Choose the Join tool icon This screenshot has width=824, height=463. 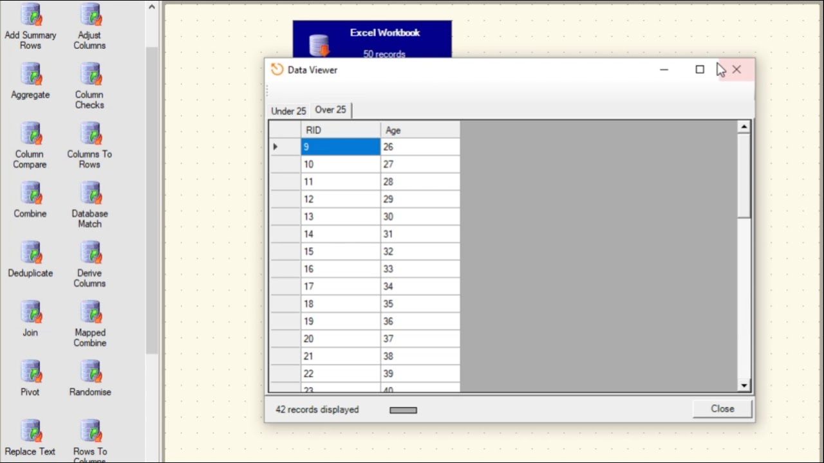click(31, 311)
